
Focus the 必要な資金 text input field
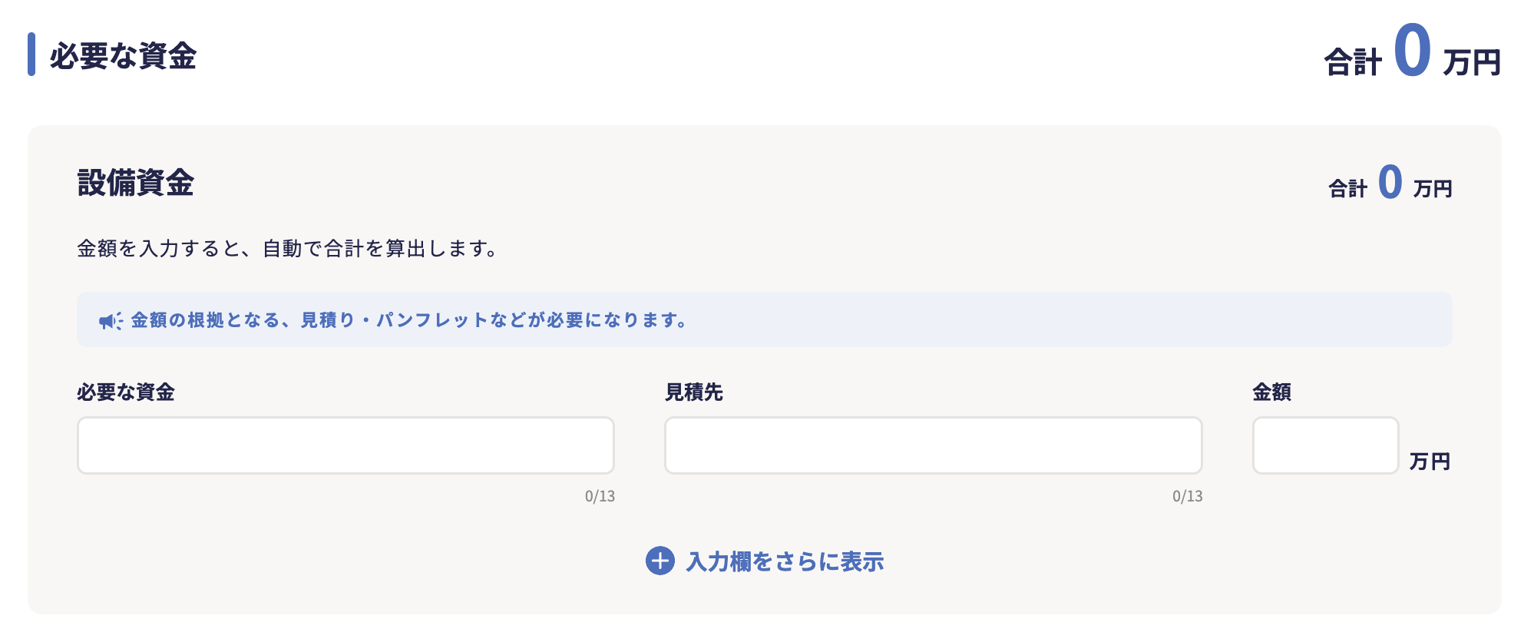pos(345,445)
